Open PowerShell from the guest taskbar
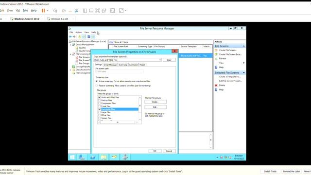 click(93, 157)
